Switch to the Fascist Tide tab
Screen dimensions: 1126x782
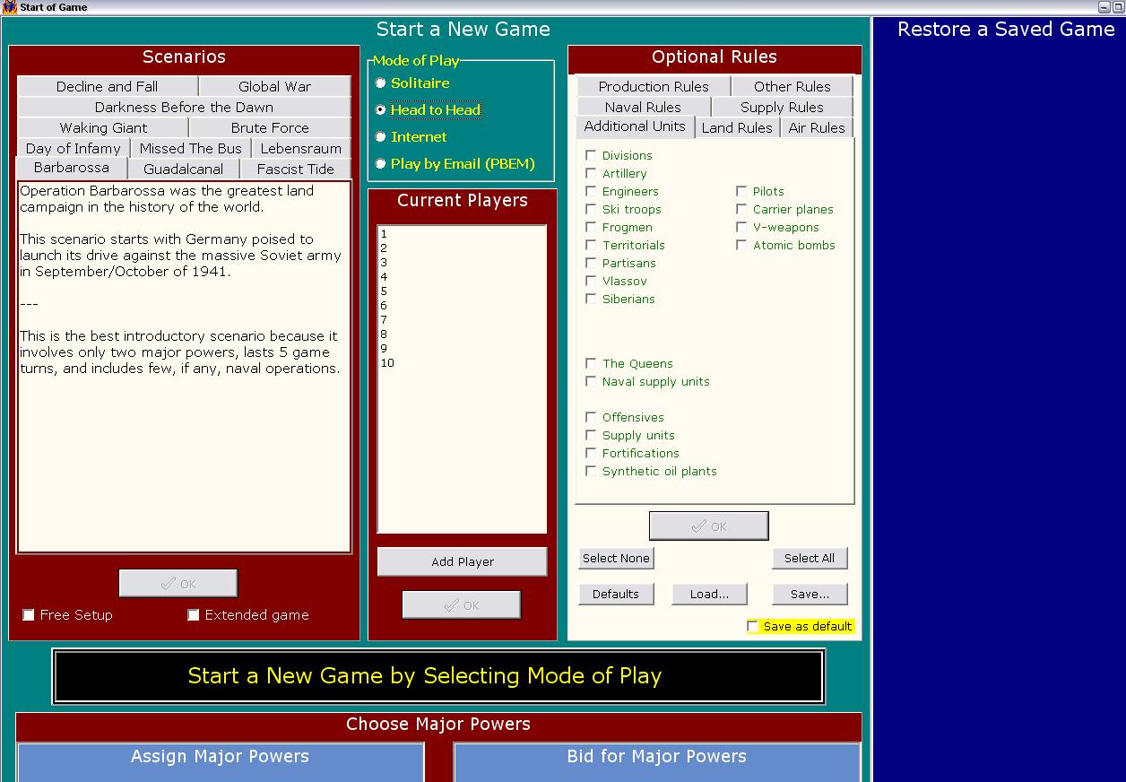click(x=295, y=169)
